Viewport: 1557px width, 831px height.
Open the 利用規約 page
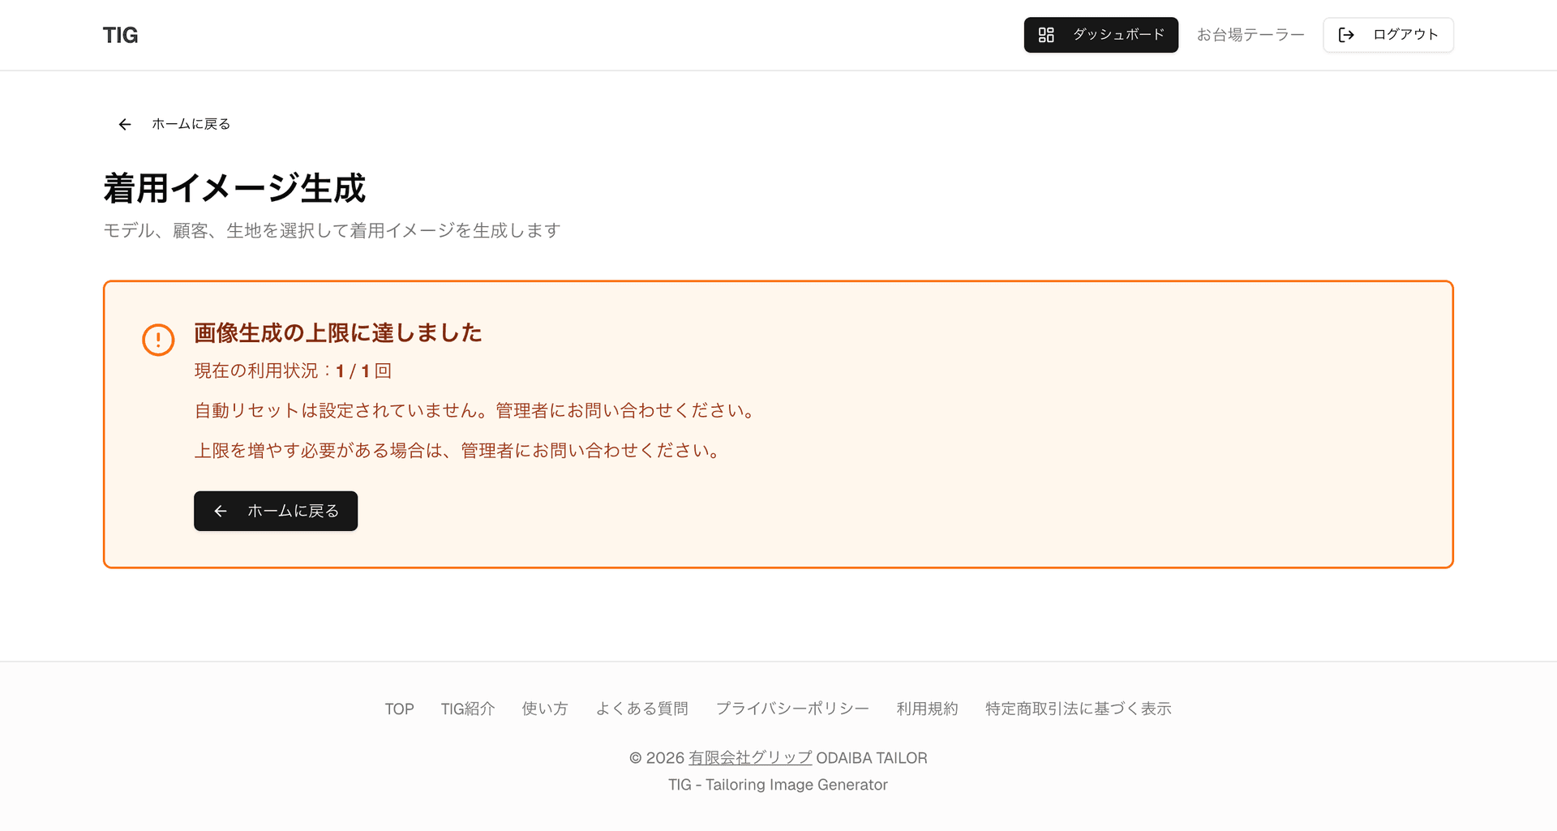click(x=927, y=708)
